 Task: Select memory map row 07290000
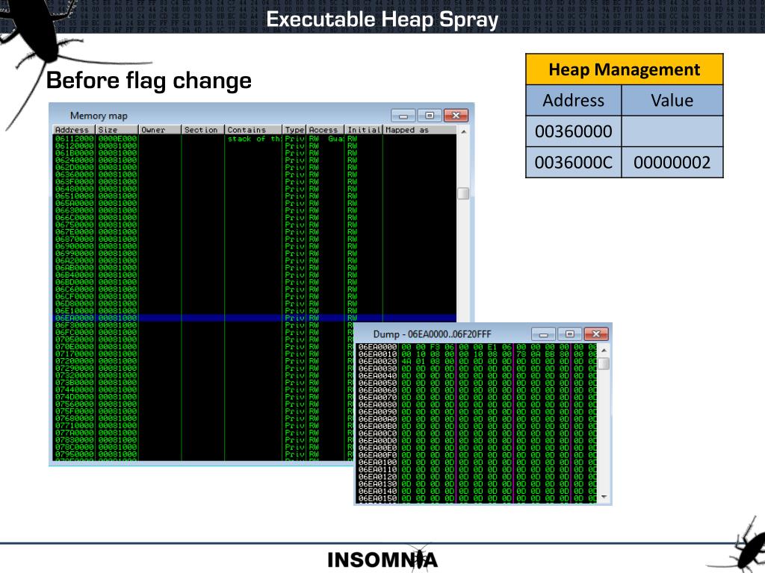pos(202,368)
